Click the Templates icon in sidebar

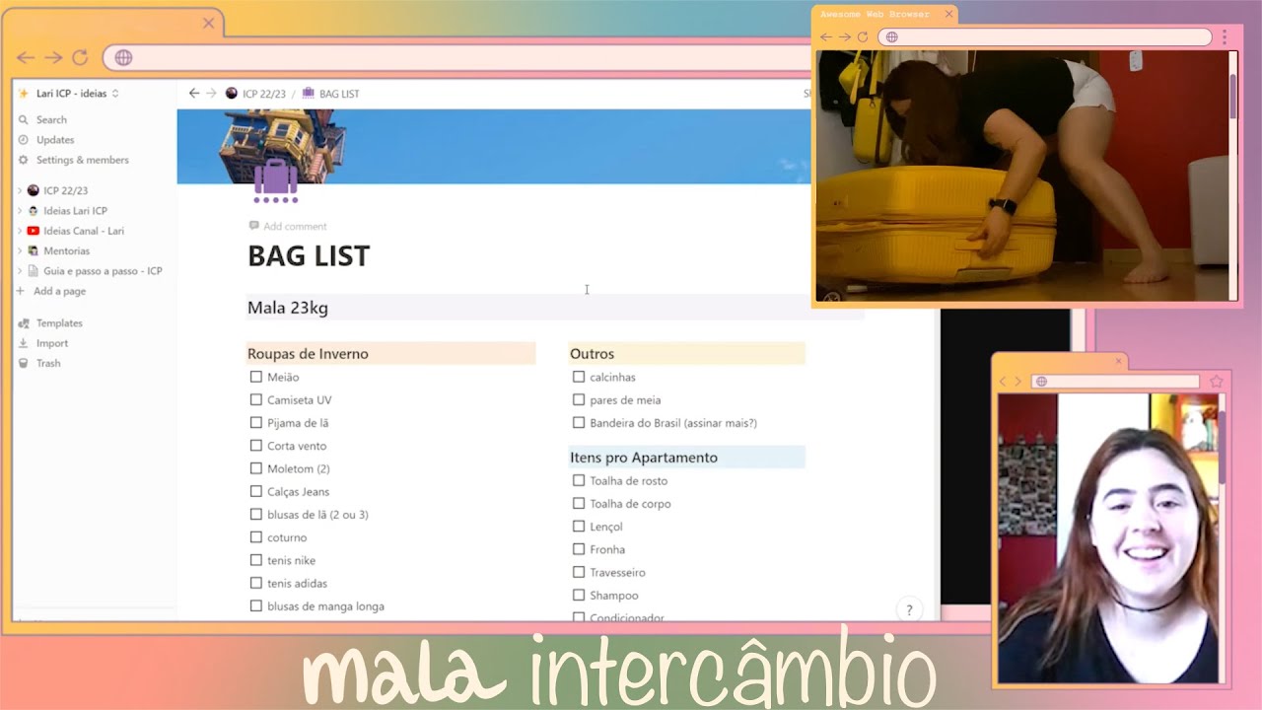tap(24, 323)
